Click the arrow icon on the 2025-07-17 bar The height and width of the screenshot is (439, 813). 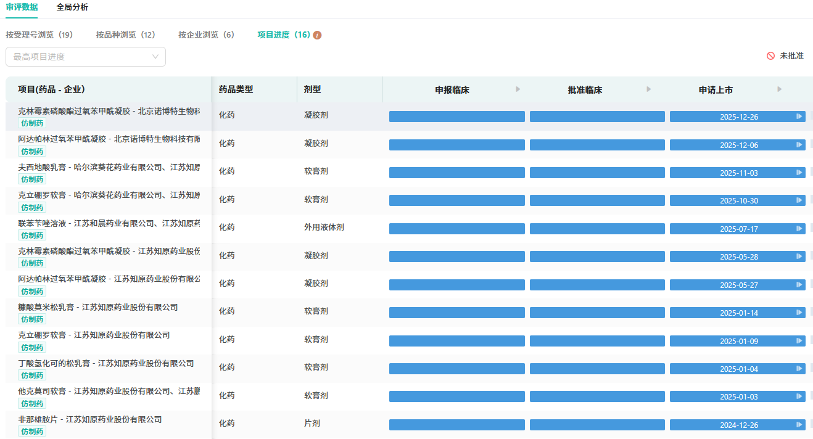[799, 229]
